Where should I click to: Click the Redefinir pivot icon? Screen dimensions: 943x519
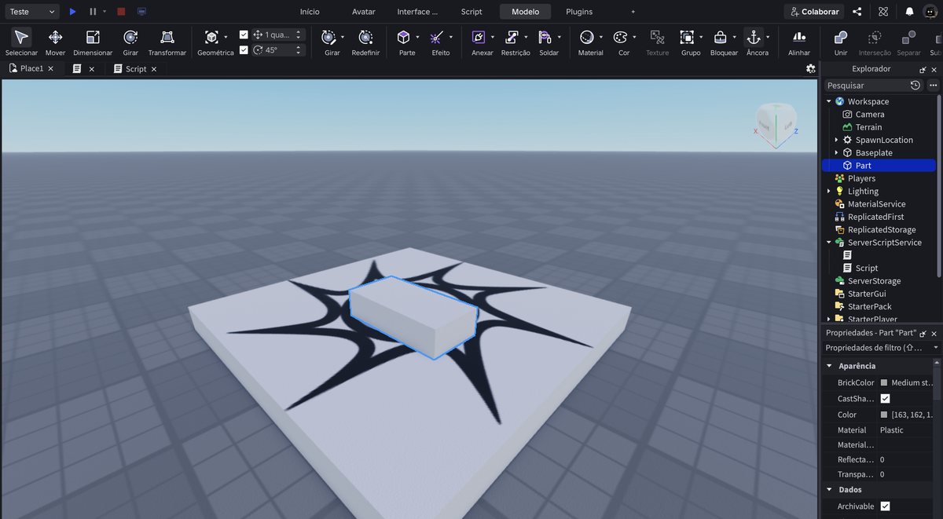pyautogui.click(x=365, y=38)
